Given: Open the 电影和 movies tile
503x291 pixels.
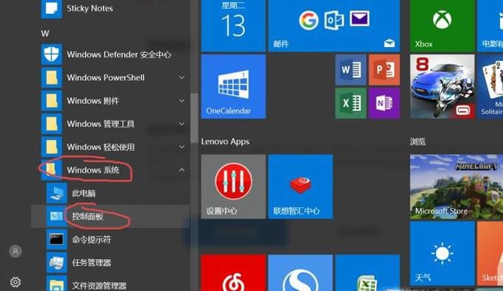Looking at the screenshot, I should tap(490, 26).
